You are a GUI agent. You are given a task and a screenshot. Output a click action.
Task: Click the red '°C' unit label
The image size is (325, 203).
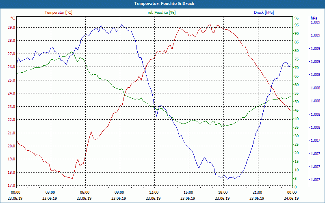coord(13,18)
